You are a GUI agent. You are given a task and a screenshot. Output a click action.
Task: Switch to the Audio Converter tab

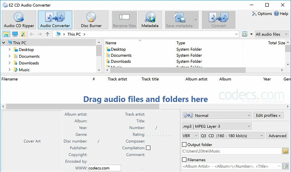55,19
